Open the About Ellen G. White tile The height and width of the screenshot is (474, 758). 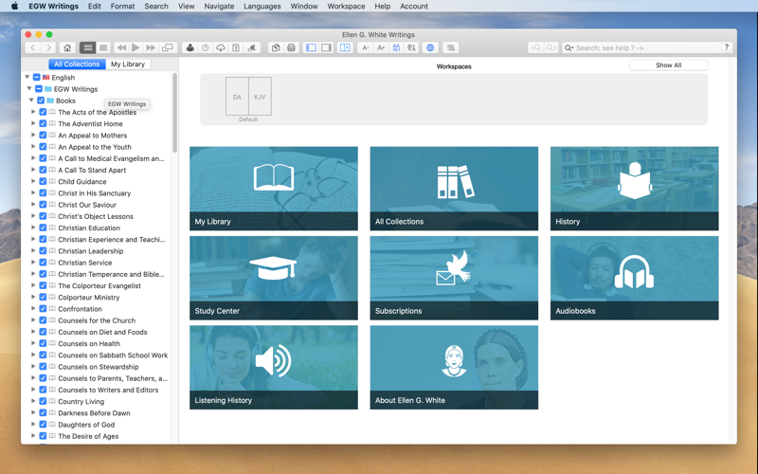pyautogui.click(x=454, y=367)
